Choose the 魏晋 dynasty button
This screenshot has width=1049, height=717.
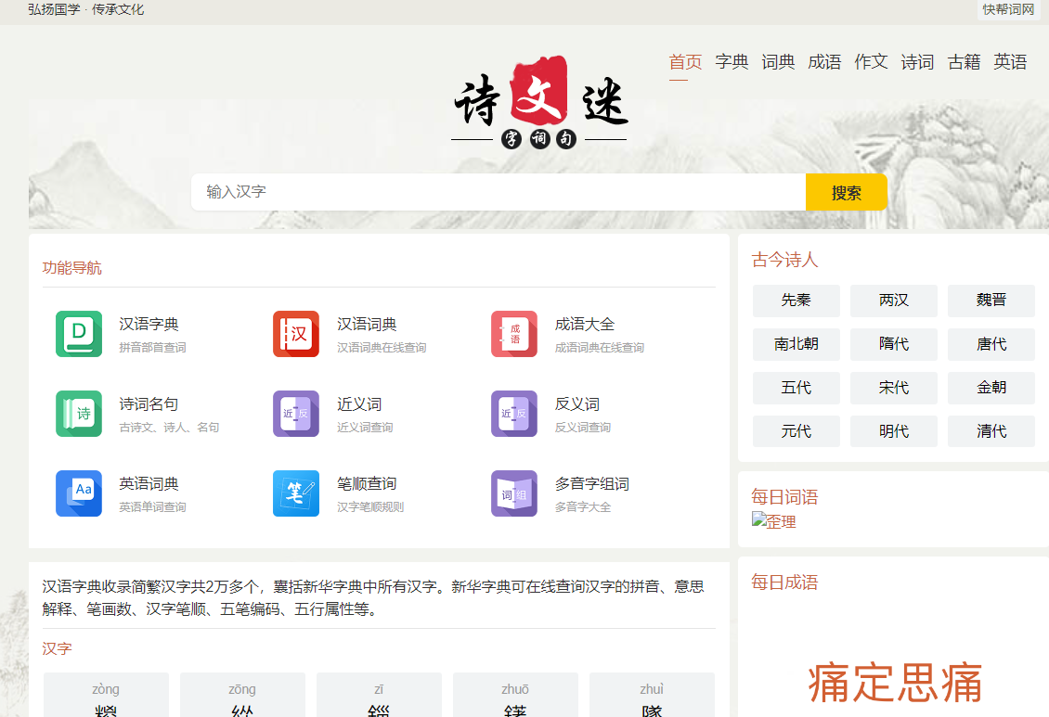[991, 301]
